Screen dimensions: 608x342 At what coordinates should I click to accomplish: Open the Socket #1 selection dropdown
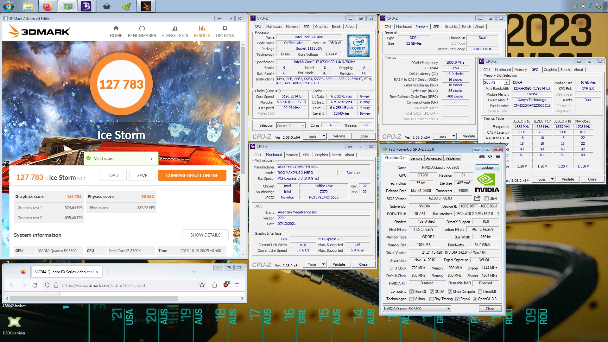(x=291, y=126)
